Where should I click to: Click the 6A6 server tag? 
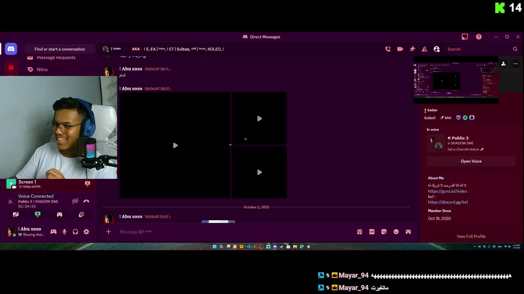pyautogui.click(x=445, y=118)
